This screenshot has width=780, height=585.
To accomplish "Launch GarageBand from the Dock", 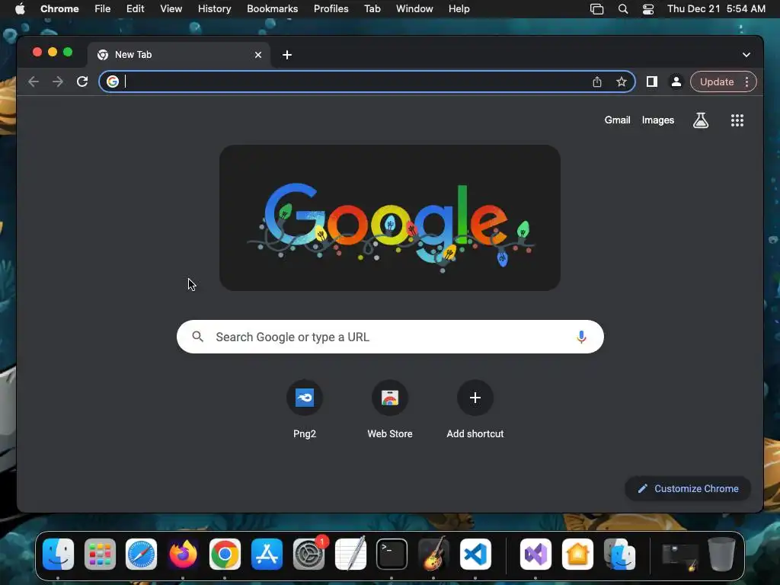I will point(433,555).
